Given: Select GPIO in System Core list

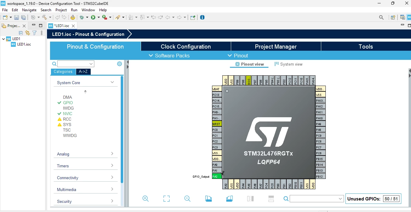Looking at the screenshot, I should [x=68, y=103].
